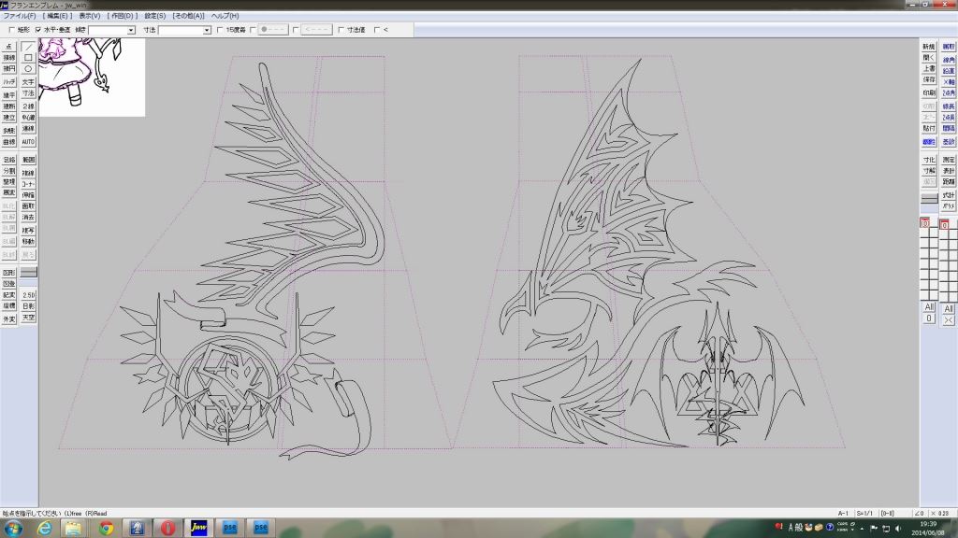Click the left layer panel All button
Screen dimensions: 958x538
[929, 306]
